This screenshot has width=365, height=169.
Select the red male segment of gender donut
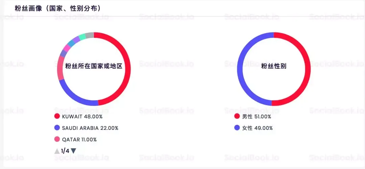pos(308,69)
